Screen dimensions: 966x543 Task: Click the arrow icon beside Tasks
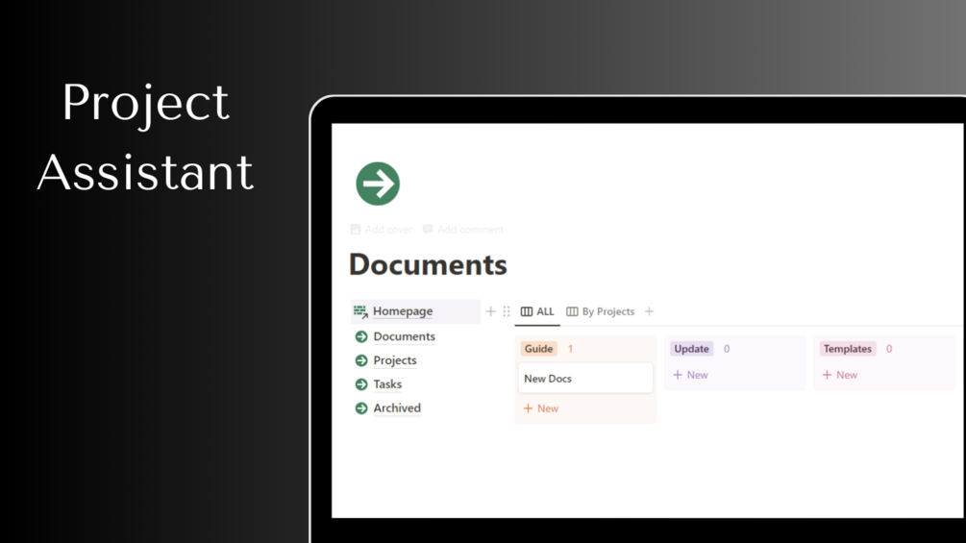(361, 384)
